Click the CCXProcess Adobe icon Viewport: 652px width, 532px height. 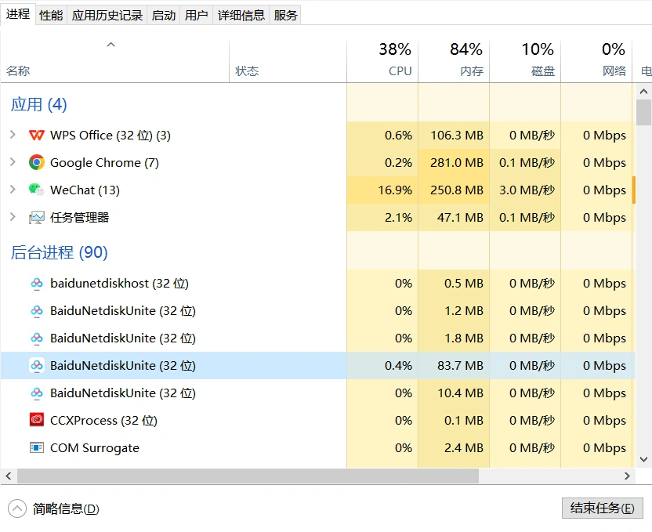click(37, 421)
